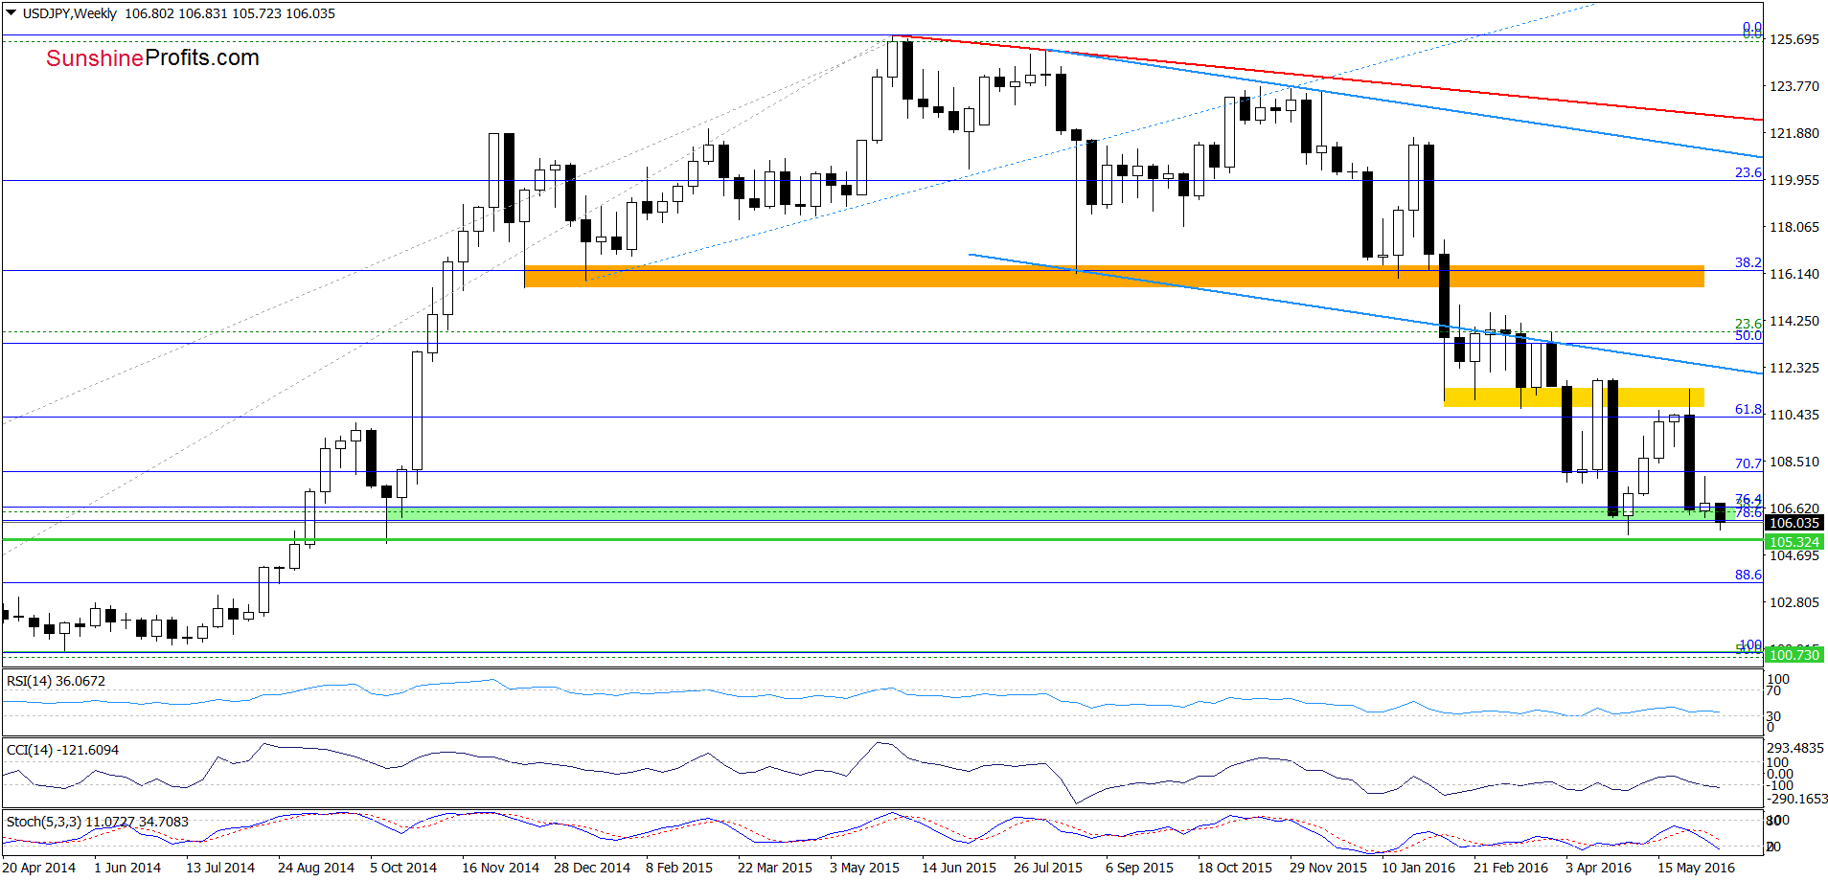Click the 104.695 price axis label
This screenshot has width=1828, height=881.
[x=1794, y=555]
